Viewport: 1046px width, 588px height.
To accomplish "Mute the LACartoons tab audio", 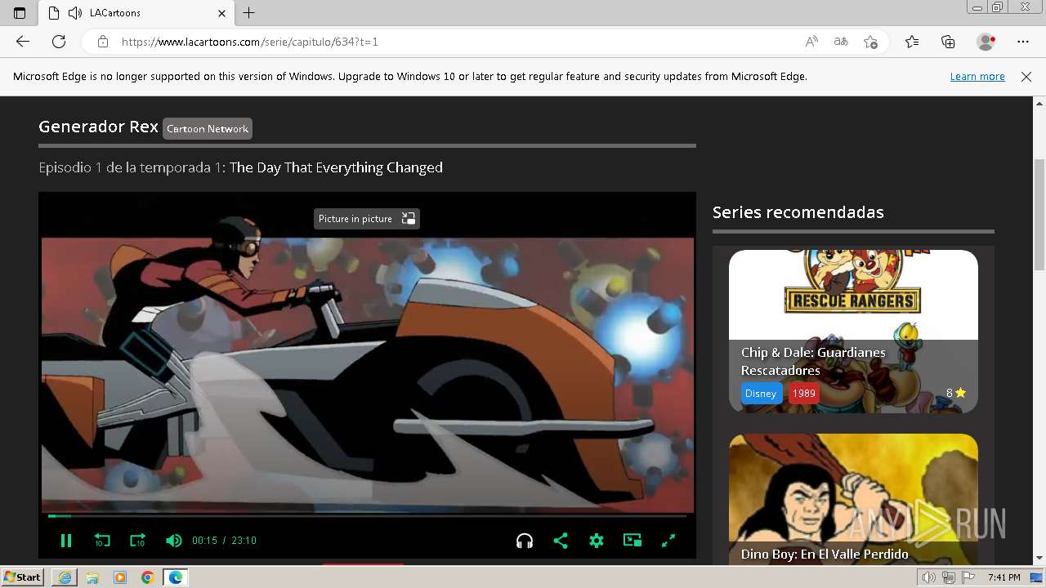I will tap(75, 13).
